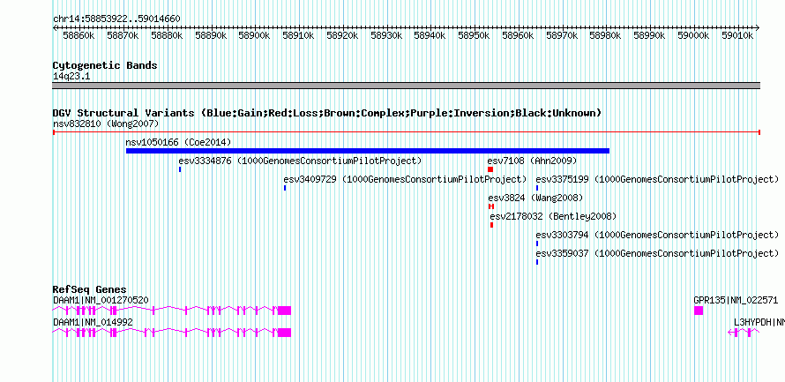This screenshot has width=785, height=382.
Task: Click the 59010k ruler tick label
Action: (737, 35)
